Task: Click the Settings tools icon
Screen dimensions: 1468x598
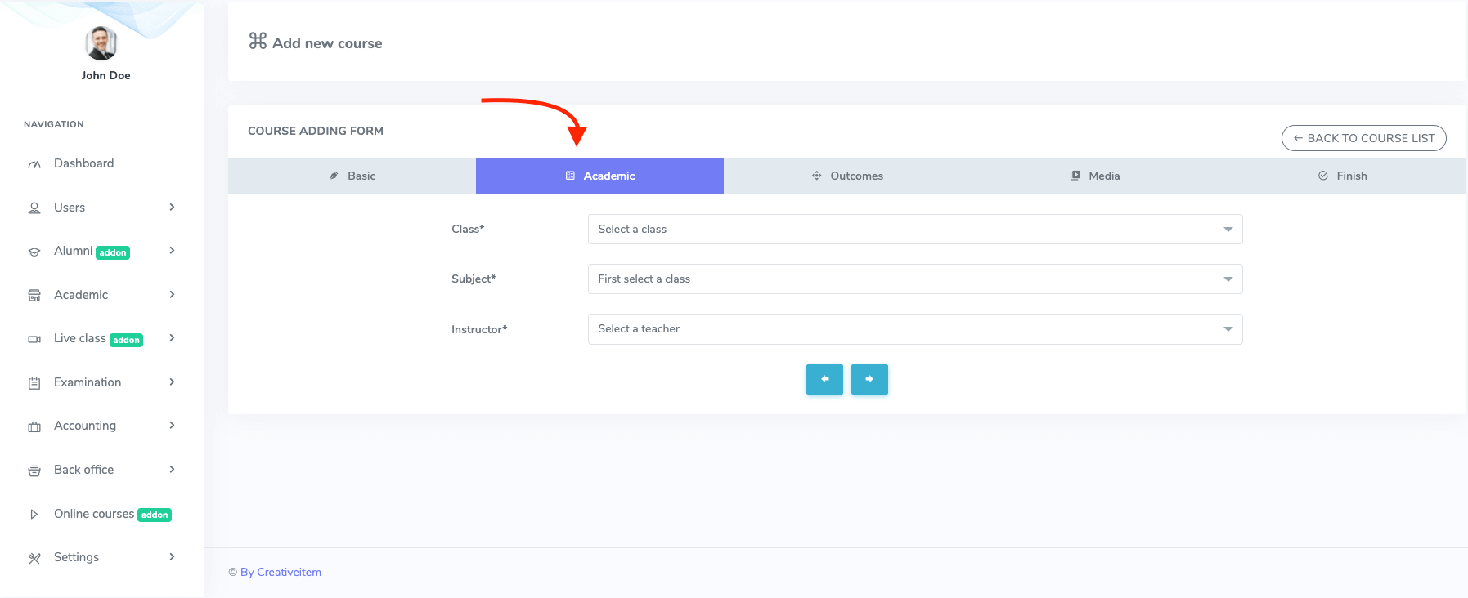Action: [x=34, y=558]
